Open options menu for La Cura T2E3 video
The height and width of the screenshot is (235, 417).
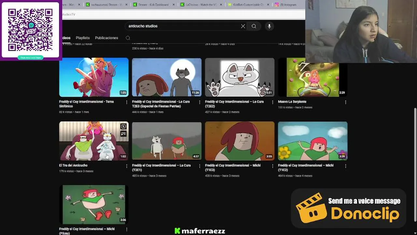pos(200,102)
